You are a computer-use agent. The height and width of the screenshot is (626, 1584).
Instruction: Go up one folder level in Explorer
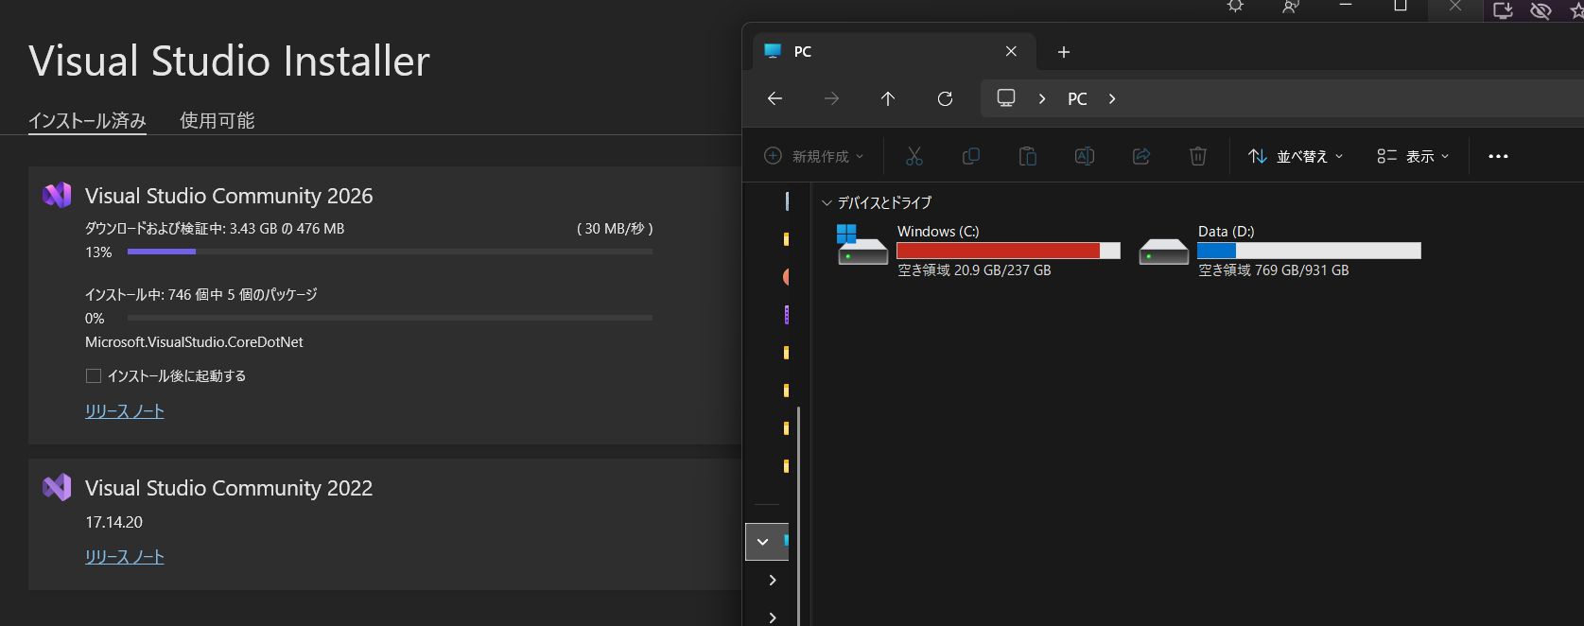tap(888, 98)
